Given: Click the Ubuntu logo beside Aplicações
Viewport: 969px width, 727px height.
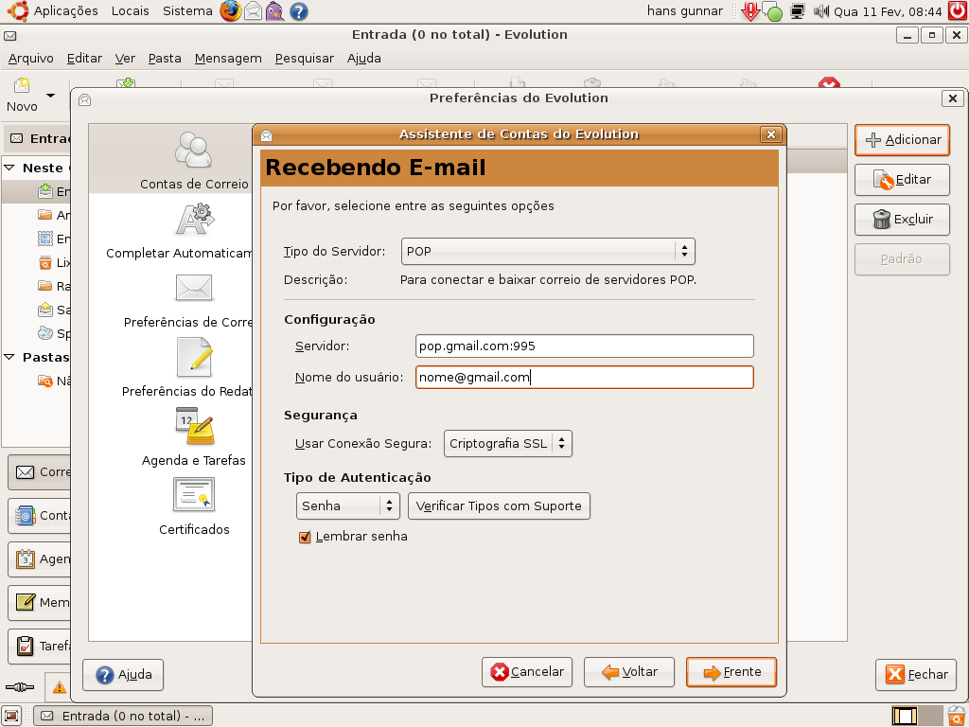Looking at the screenshot, I should [x=17, y=11].
